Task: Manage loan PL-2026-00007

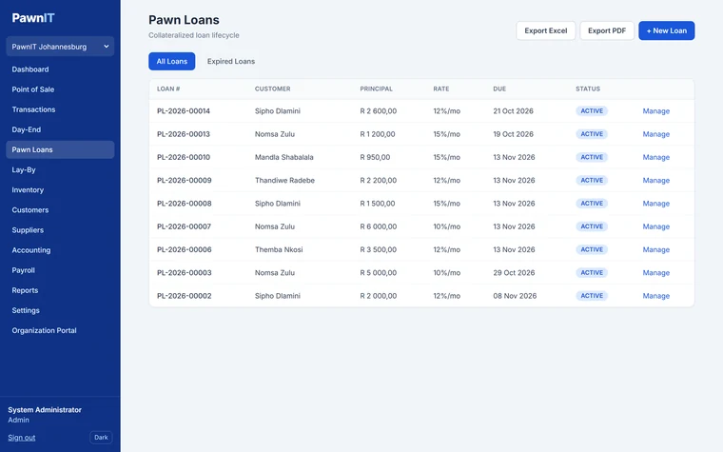Action: [656, 226]
